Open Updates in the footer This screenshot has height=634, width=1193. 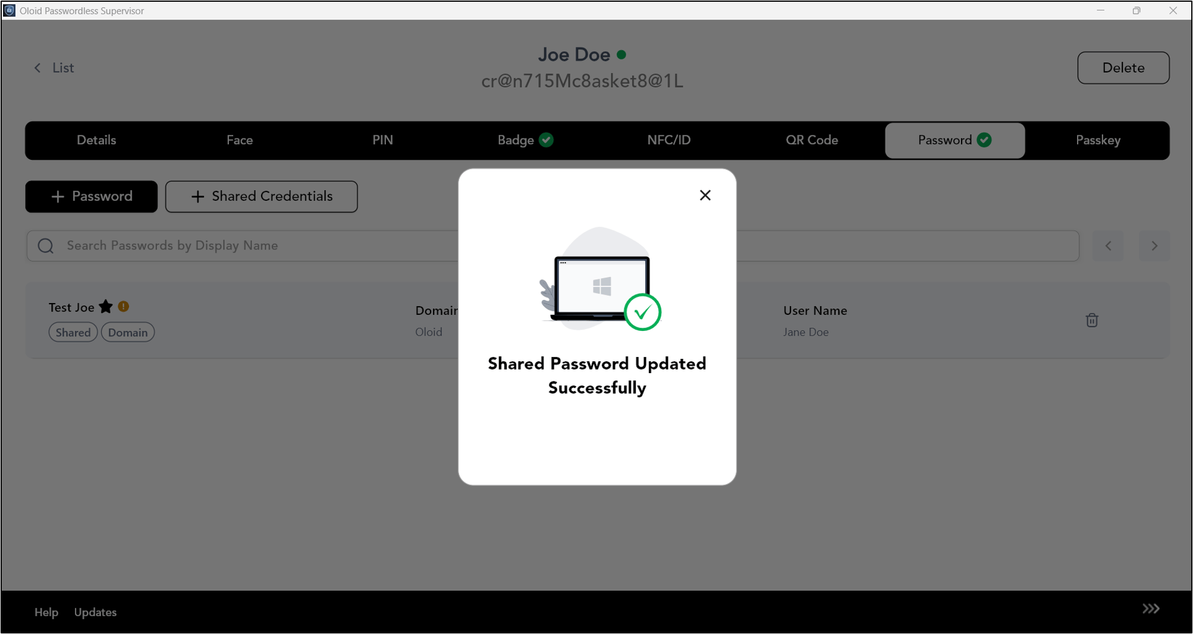(95, 612)
